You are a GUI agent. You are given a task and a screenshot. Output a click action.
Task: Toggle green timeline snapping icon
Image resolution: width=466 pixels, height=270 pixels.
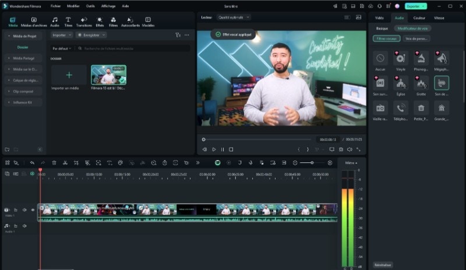32,174
